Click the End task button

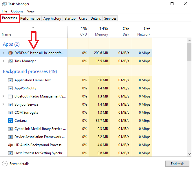click(177, 164)
